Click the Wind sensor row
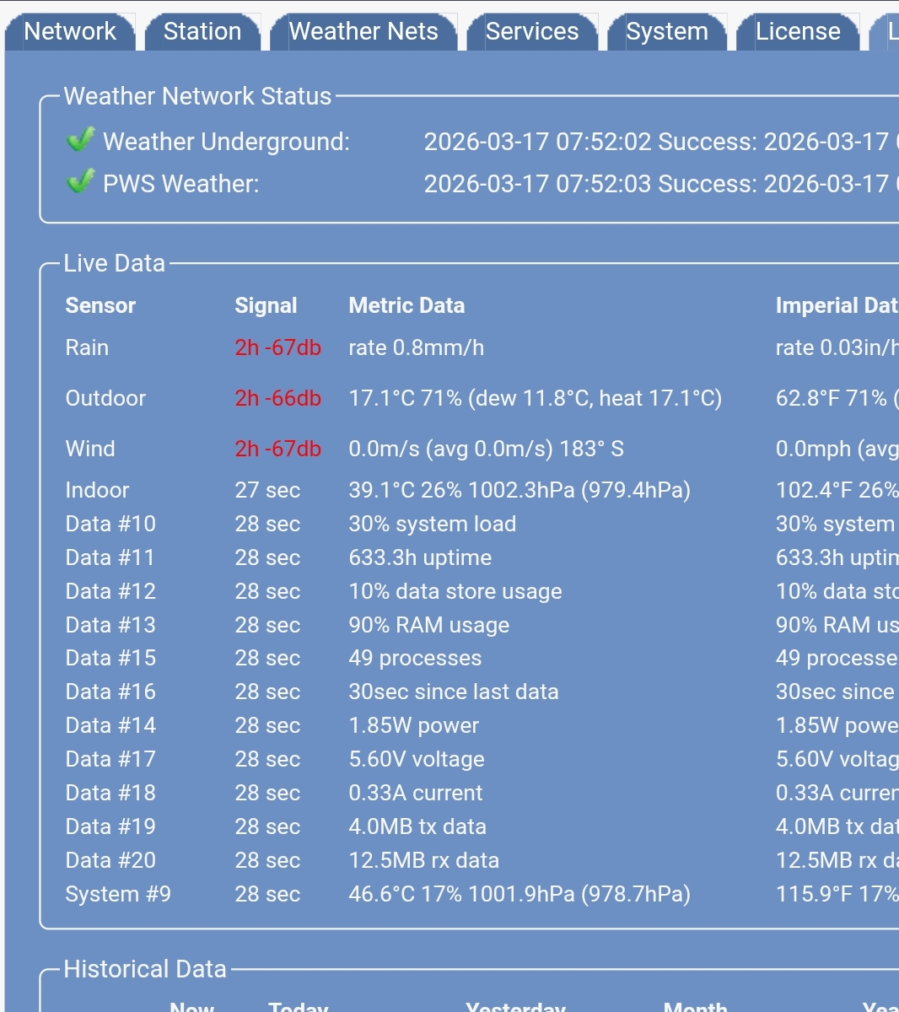 click(89, 449)
